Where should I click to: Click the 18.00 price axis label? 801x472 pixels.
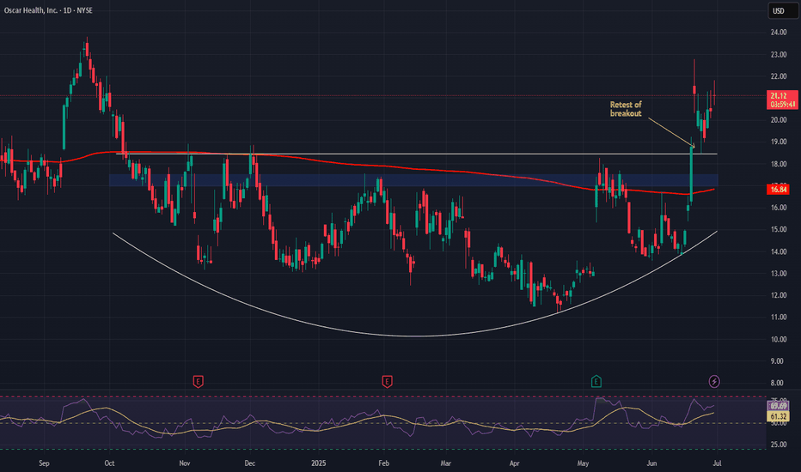(779, 164)
